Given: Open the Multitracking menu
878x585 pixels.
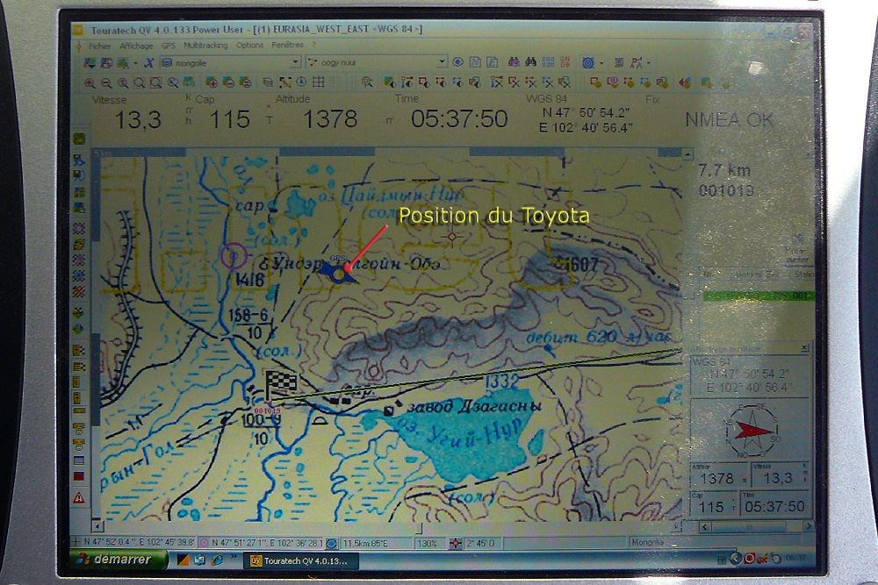Looking at the screenshot, I should (205, 46).
